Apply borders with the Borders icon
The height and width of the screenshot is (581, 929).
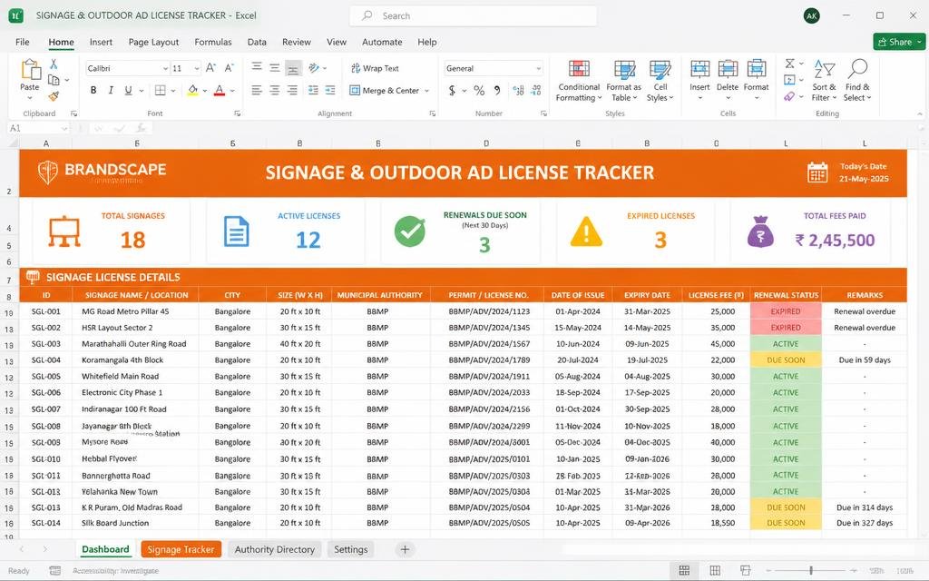(x=160, y=90)
